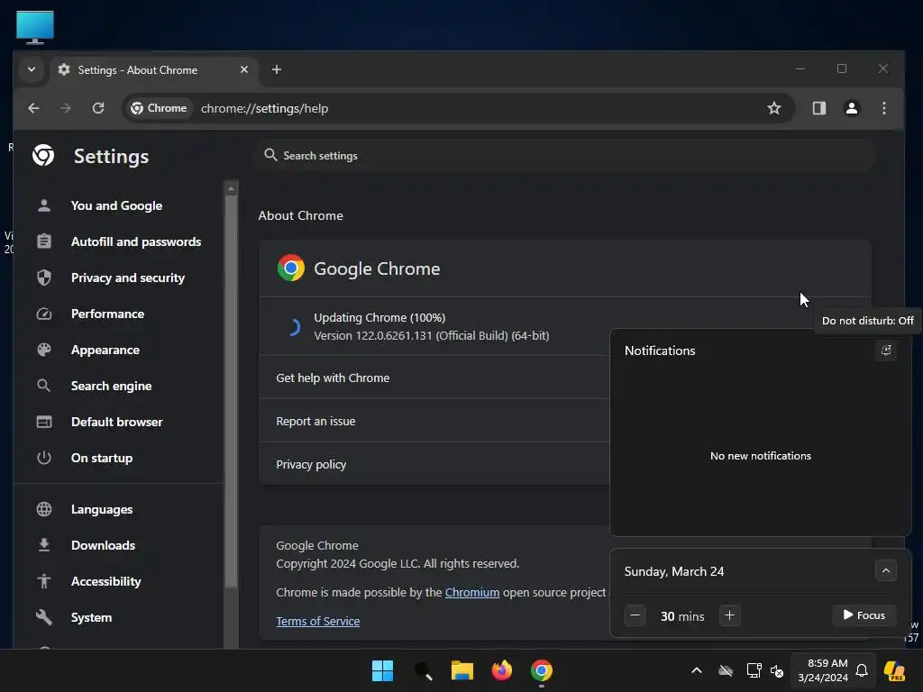Go to Downloads settings

click(103, 545)
